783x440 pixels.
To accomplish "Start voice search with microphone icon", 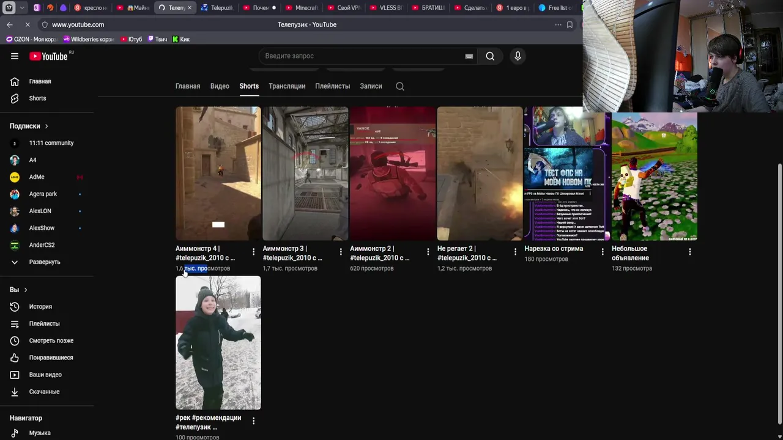I will [518, 56].
